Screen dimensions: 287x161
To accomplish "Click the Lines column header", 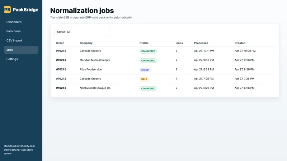I will tap(179, 43).
